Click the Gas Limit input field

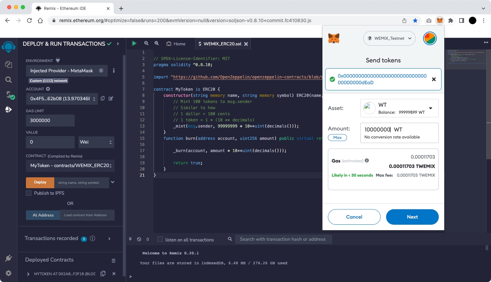[50, 120]
